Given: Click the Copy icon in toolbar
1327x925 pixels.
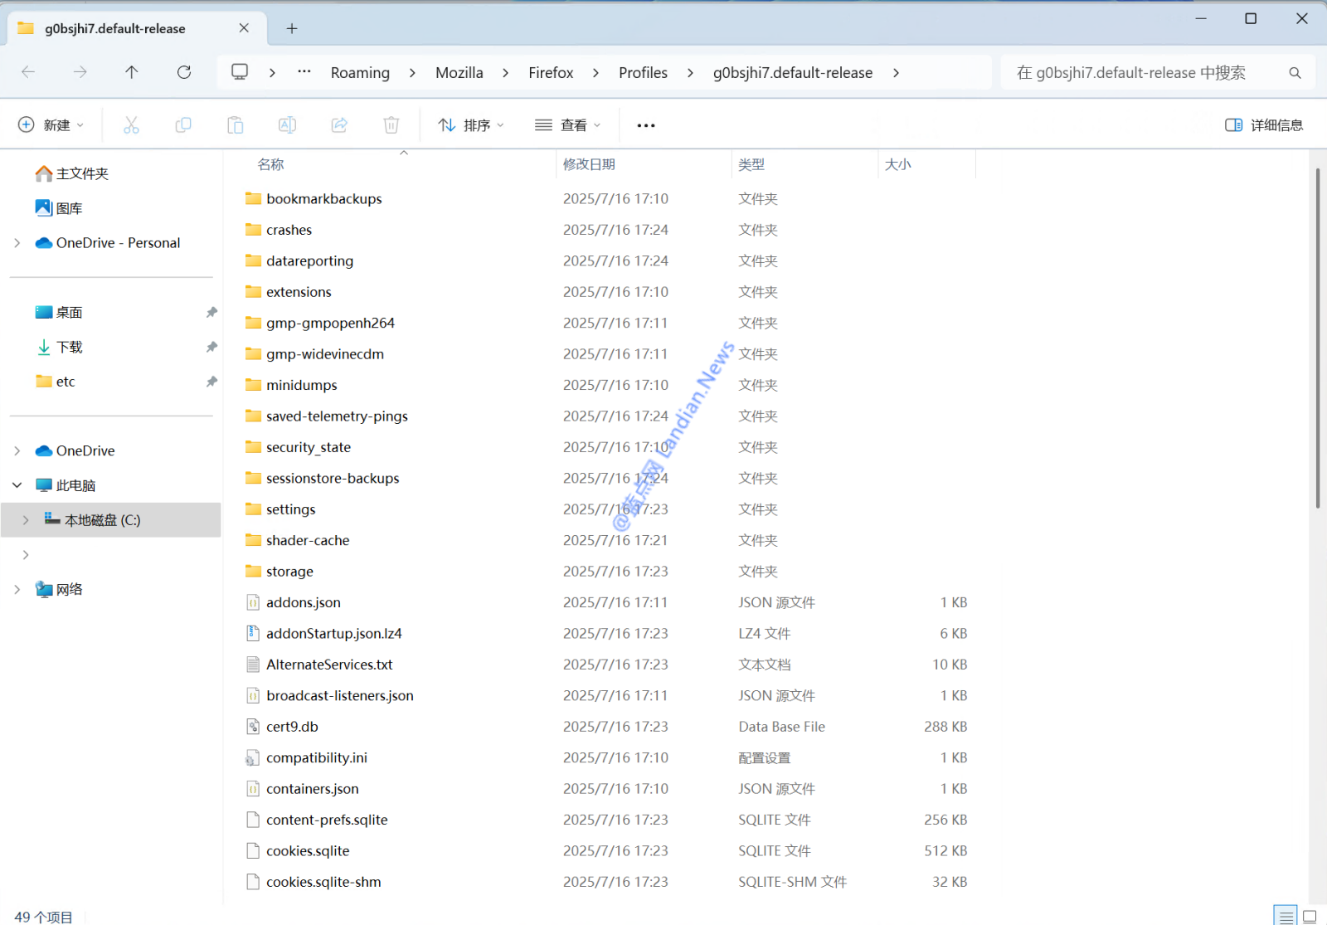Looking at the screenshot, I should tap(183, 125).
